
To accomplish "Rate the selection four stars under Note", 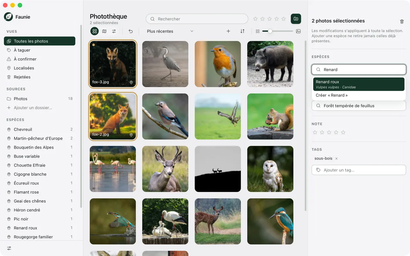I will [336, 132].
